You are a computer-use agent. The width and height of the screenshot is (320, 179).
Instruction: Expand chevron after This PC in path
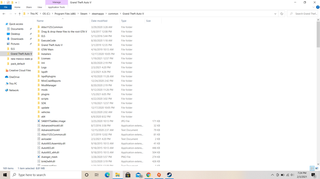(40, 14)
